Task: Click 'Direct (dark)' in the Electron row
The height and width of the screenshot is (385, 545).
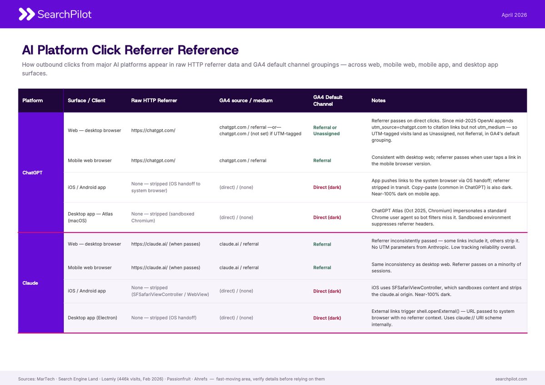Action: tap(327, 318)
